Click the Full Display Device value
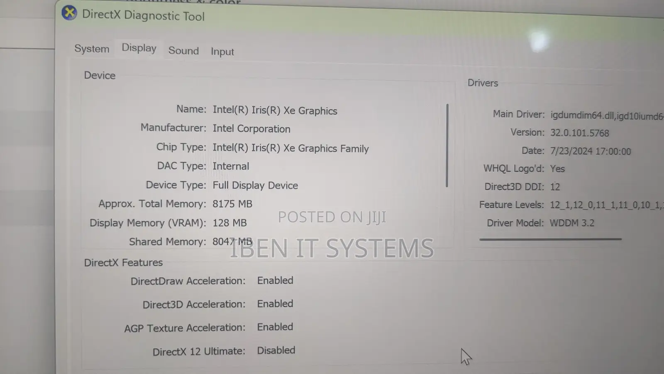Viewport: 664px width, 374px height. (255, 185)
